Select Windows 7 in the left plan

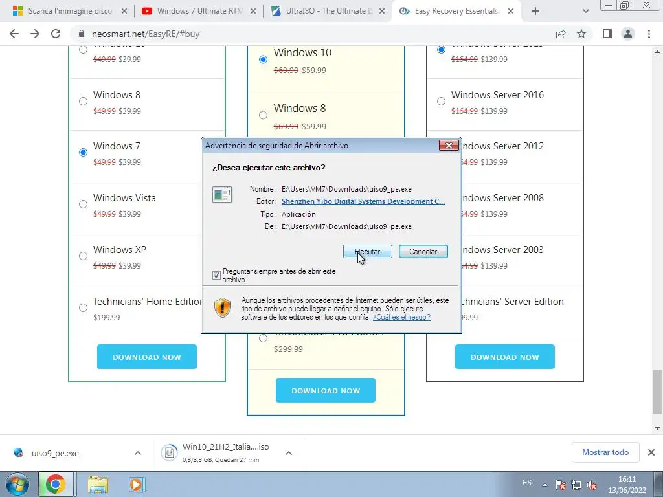pos(84,152)
